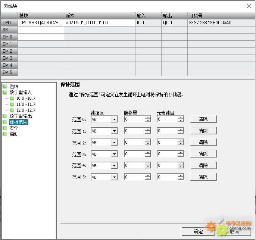Increase the 范围 0 偏移量 spinner value
The height and width of the screenshot is (240, 256).
pyautogui.click(x=148, y=118)
